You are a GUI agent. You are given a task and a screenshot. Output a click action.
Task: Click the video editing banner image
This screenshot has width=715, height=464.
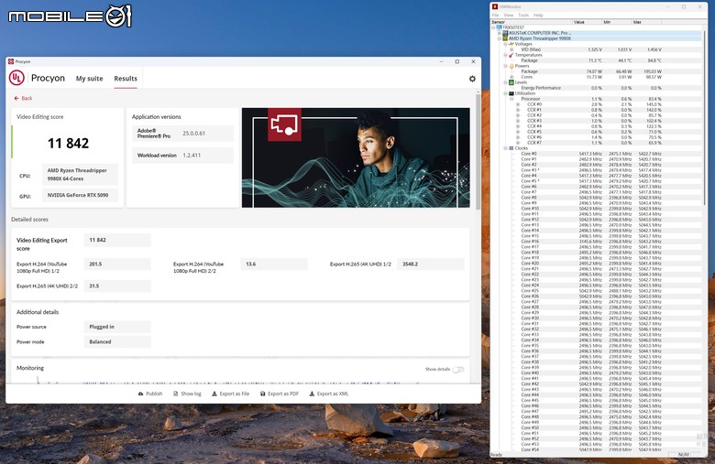(356, 157)
